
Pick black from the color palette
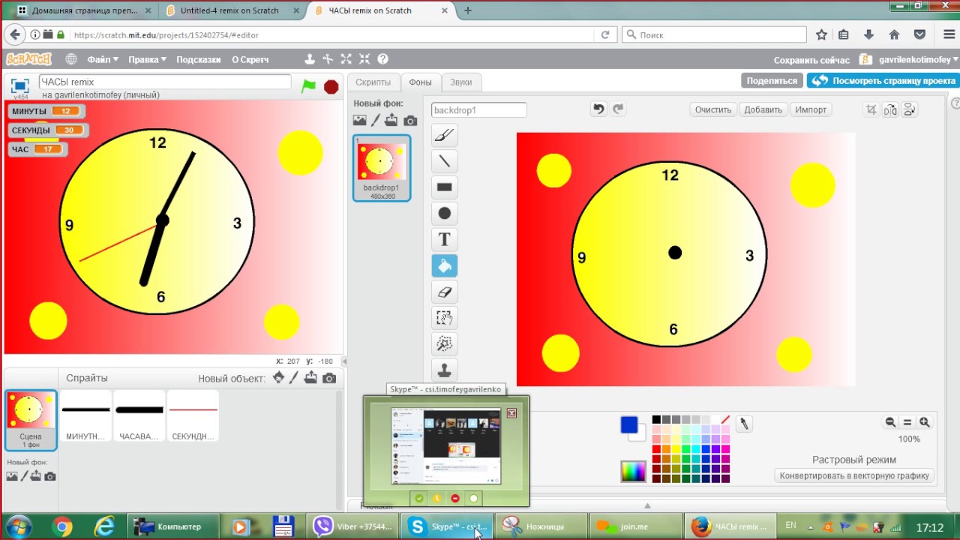pos(656,420)
